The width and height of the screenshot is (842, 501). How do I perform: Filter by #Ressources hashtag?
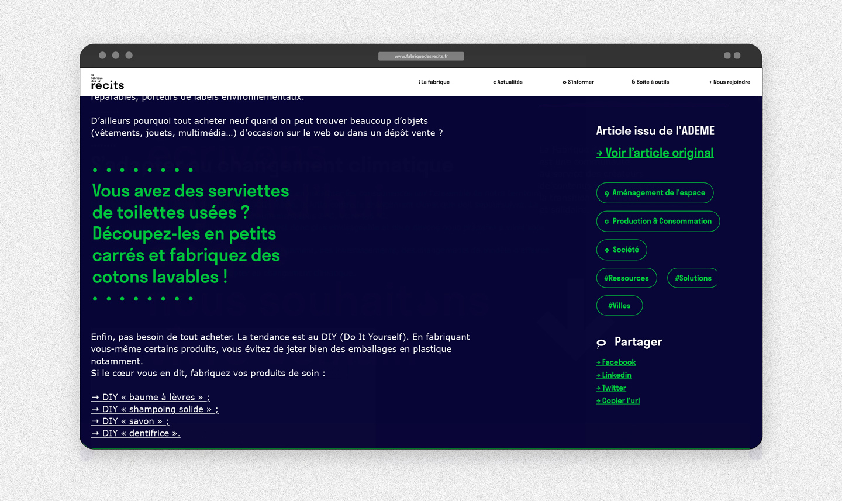point(626,278)
